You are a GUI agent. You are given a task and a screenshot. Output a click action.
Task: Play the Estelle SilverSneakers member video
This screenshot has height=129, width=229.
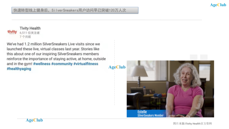[x=170, y=89]
